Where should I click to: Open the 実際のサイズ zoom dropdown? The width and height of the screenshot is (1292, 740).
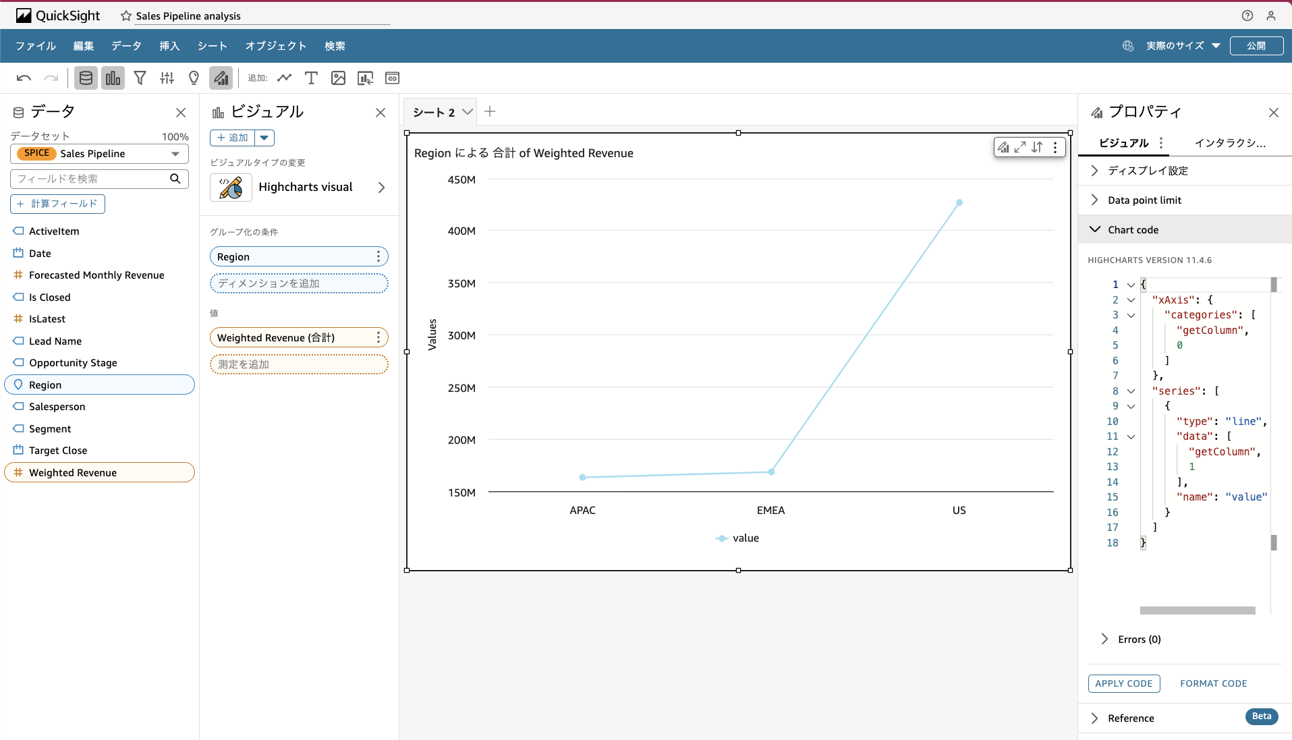tap(1183, 46)
